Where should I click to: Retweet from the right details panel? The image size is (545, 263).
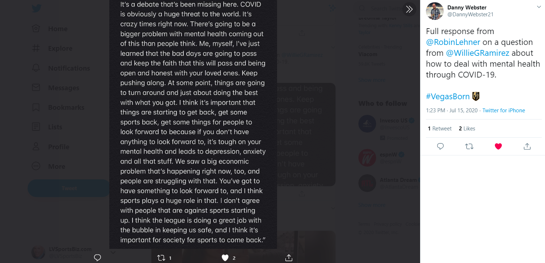pos(469,146)
